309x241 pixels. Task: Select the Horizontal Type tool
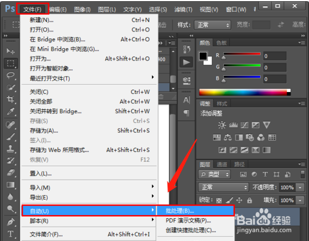coord(11,234)
